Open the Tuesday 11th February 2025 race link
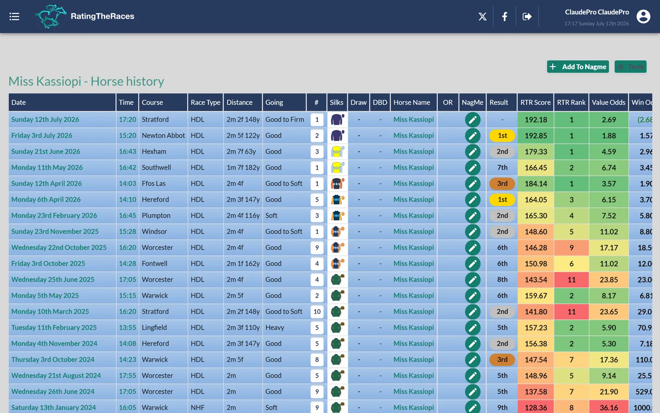Screen dimensions: 660x413 54,328
